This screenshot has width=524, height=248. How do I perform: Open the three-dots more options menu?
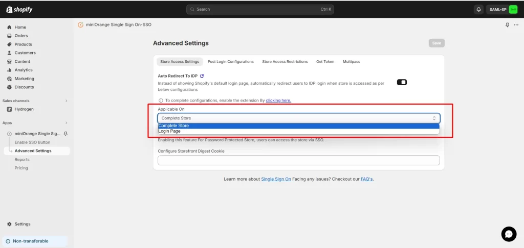tap(516, 25)
